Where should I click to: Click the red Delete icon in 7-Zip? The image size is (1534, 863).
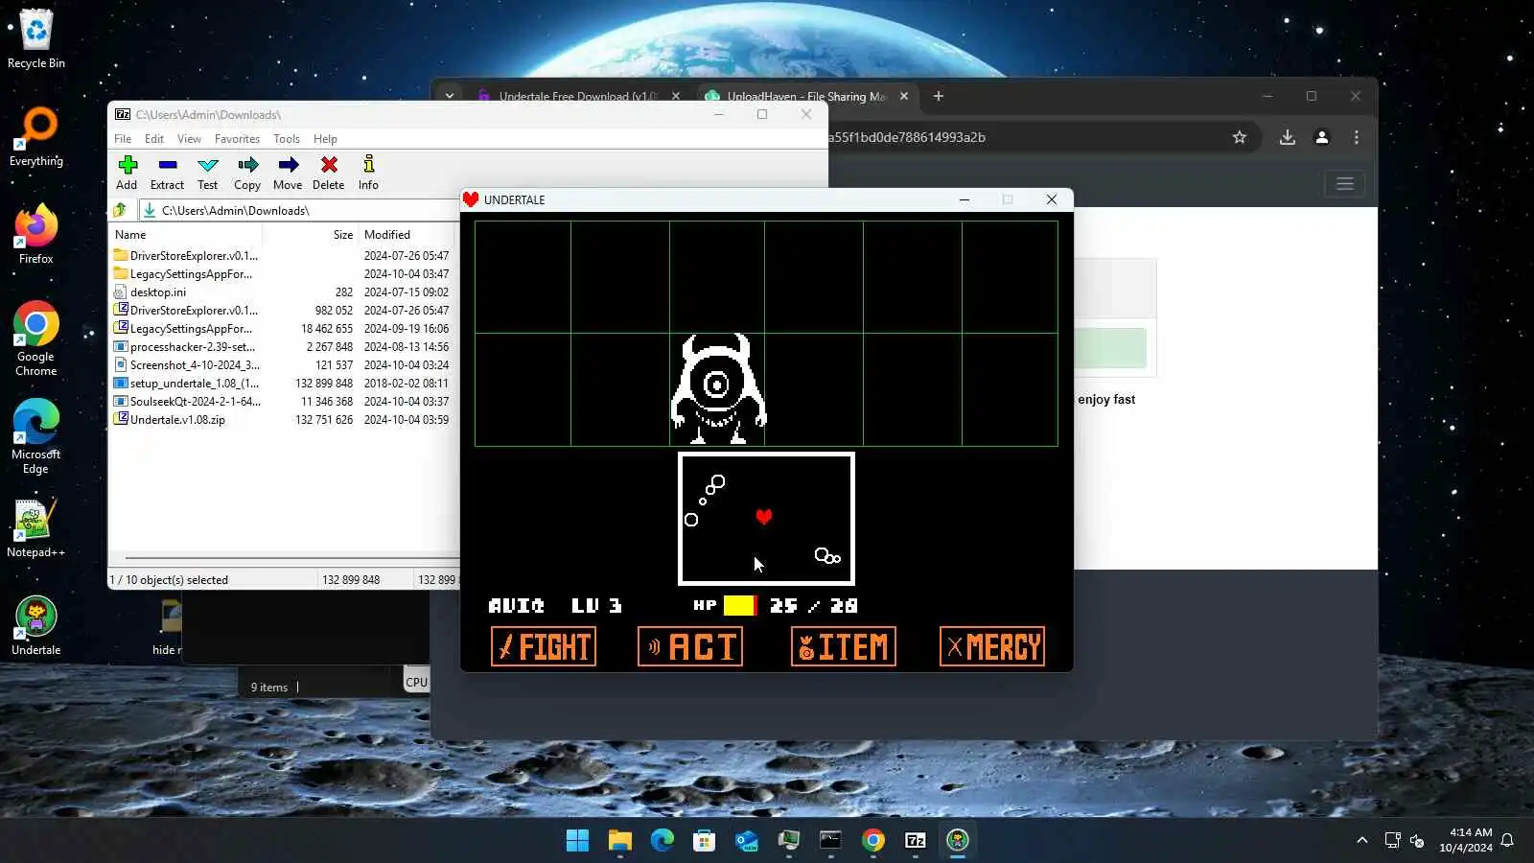coord(328,173)
